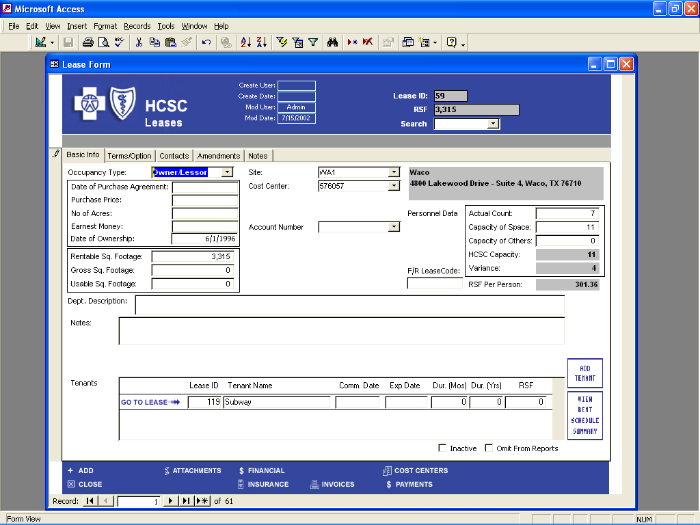
Task: Click the Properties toolbar icon
Action: [388, 42]
